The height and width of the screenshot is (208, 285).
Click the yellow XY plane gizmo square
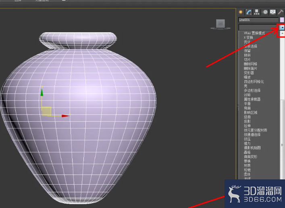pos(46,111)
